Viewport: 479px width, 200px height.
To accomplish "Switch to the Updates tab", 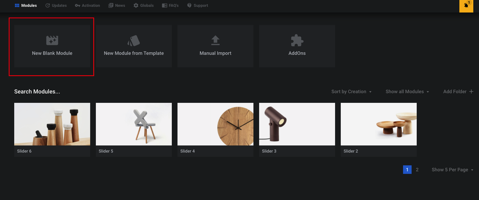I will (x=56, y=5).
